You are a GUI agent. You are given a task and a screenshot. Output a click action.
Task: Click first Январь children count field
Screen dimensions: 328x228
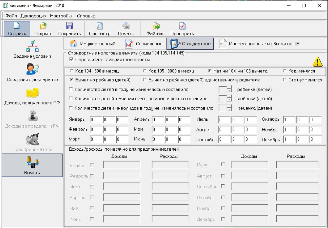(96, 120)
